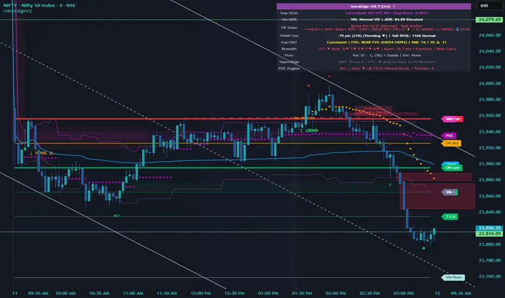
Task: Click the Flow row label
Action: [x=289, y=55]
